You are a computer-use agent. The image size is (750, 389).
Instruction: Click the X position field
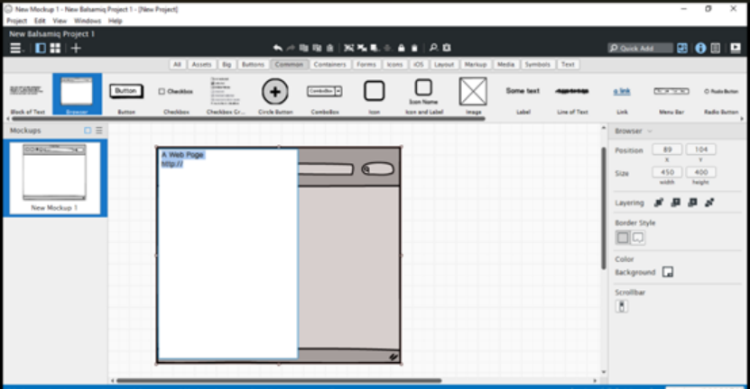click(667, 149)
